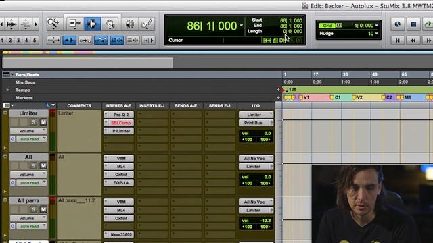
Task: Click the Online transport button
Action: (398, 24)
